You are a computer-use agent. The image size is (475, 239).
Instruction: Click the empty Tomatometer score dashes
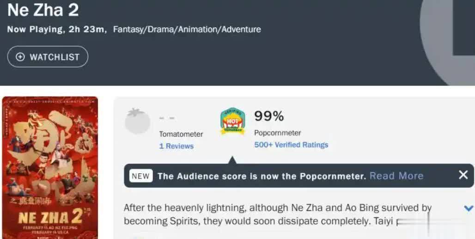click(x=167, y=118)
